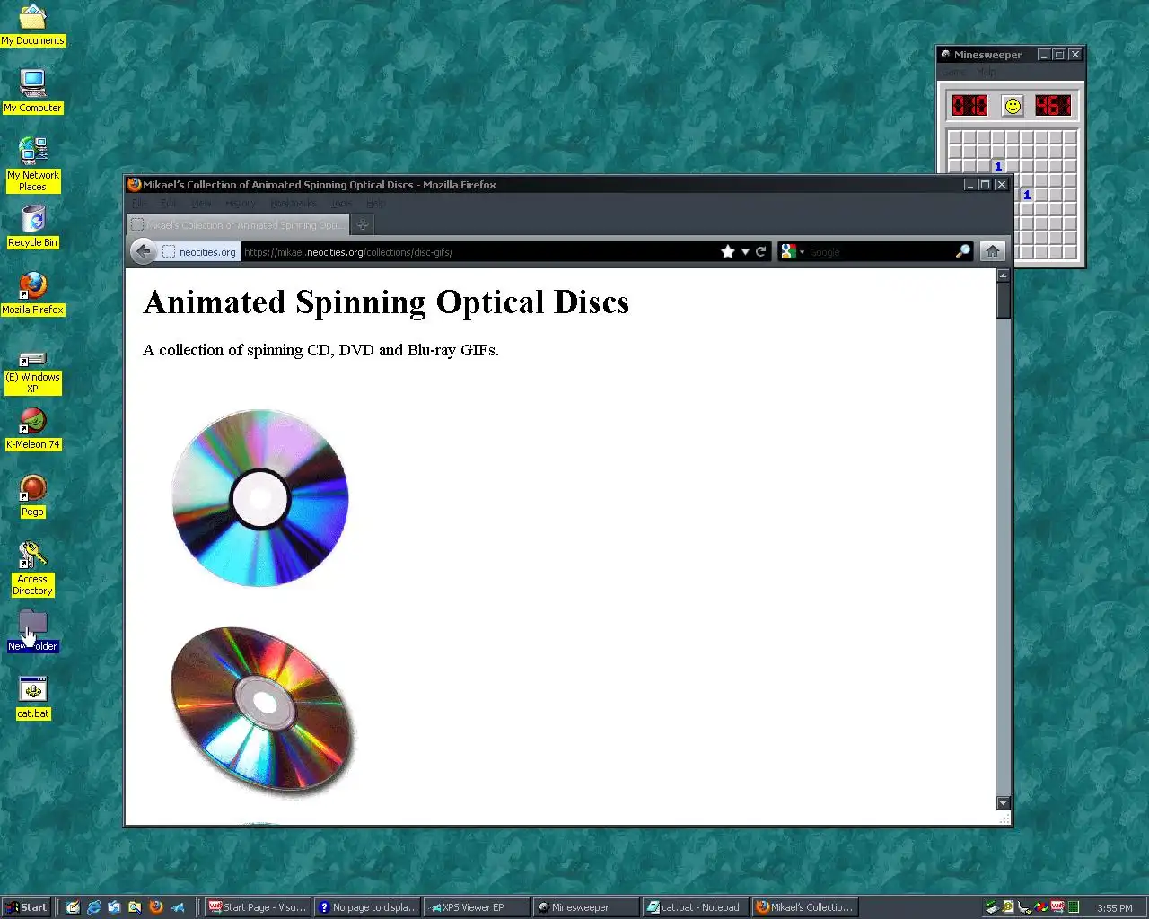Switch to Minesweeper taskbar button
Viewport: 1149px width, 919px height.
(x=586, y=907)
